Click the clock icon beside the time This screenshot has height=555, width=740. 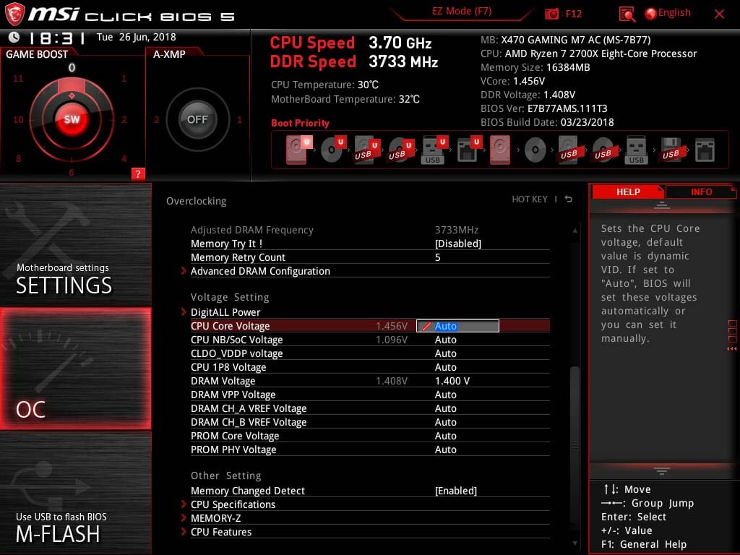pos(14,37)
